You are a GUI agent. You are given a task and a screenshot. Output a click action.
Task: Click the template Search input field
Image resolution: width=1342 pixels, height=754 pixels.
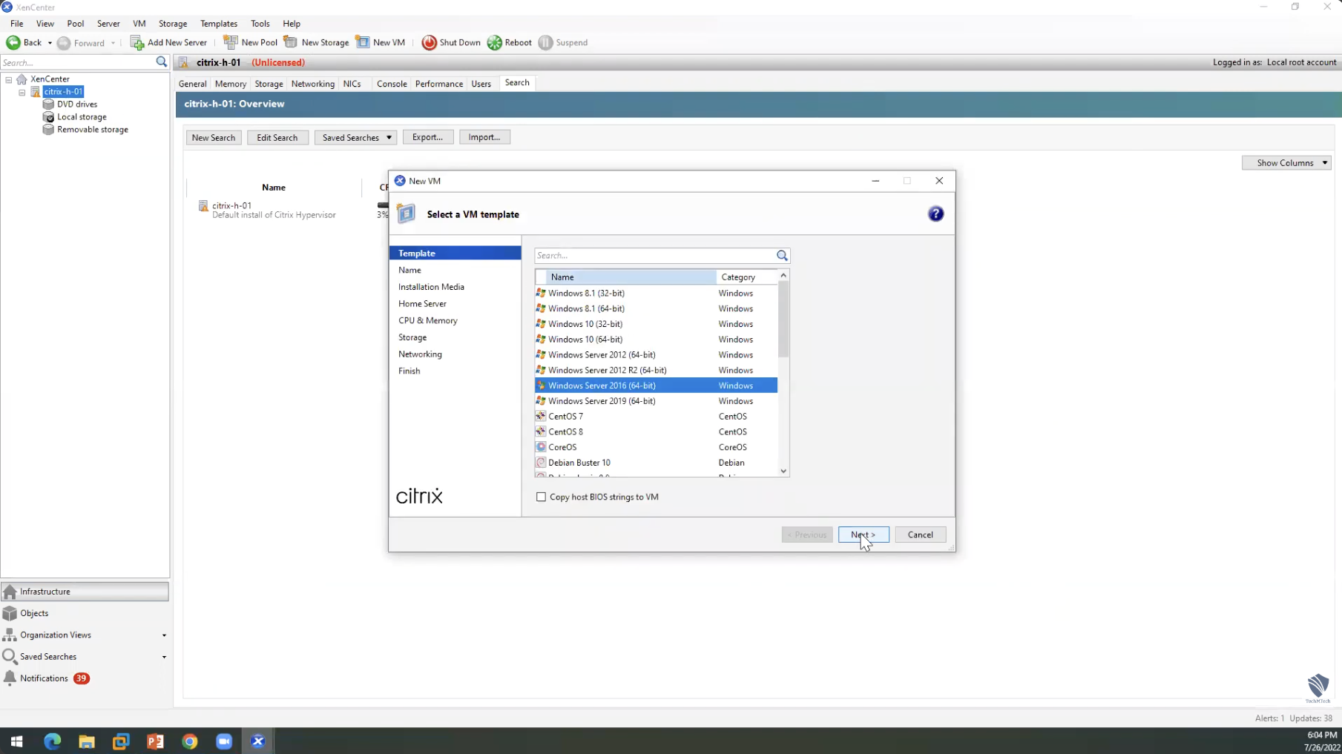pyautogui.click(x=654, y=255)
